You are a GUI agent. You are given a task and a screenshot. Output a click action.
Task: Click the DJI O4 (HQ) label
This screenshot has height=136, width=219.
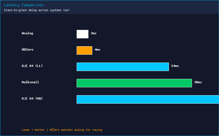[x=32, y=98]
